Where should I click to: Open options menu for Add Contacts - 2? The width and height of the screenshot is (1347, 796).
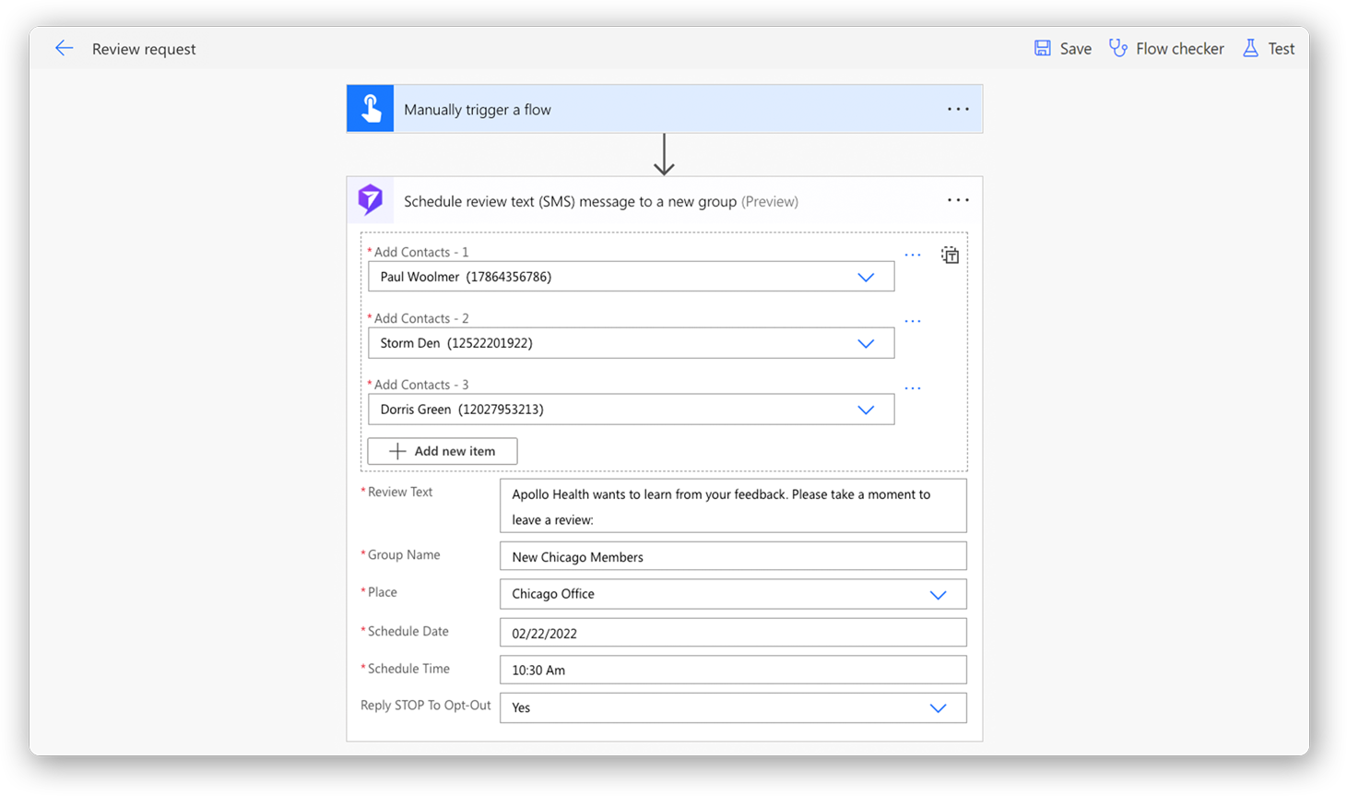click(x=913, y=321)
